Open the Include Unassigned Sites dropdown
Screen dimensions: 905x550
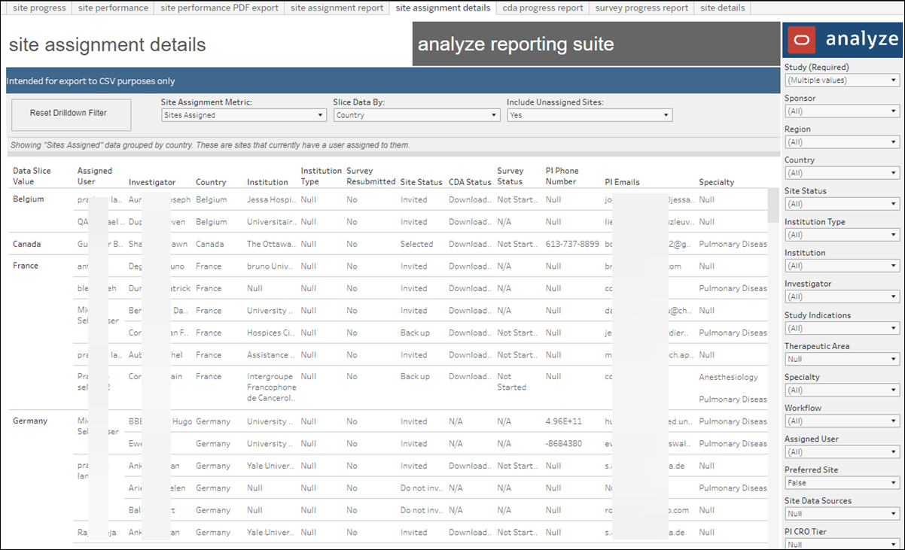tap(590, 115)
